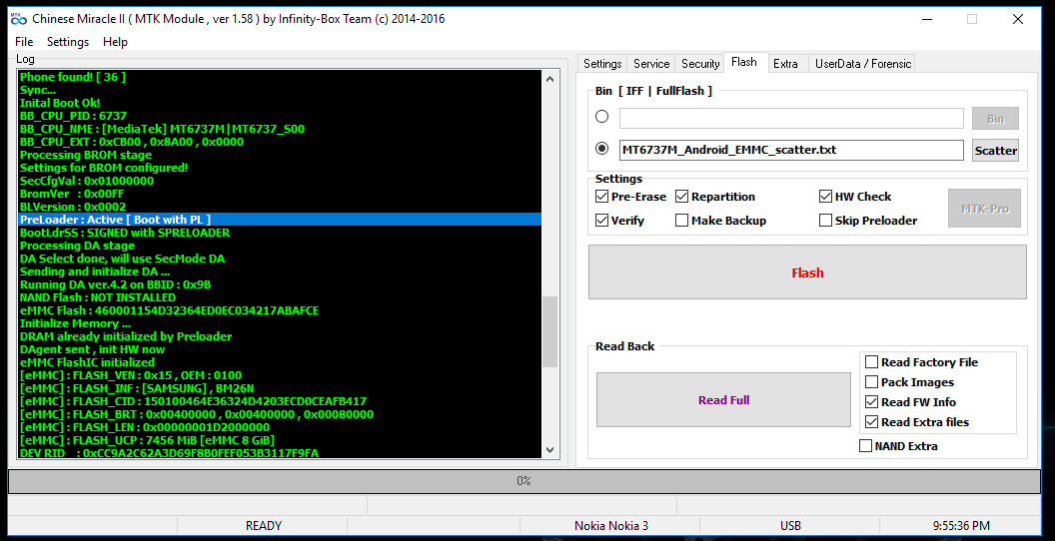Select the Scatter file radio button
The width and height of the screenshot is (1055, 541).
pos(602,149)
